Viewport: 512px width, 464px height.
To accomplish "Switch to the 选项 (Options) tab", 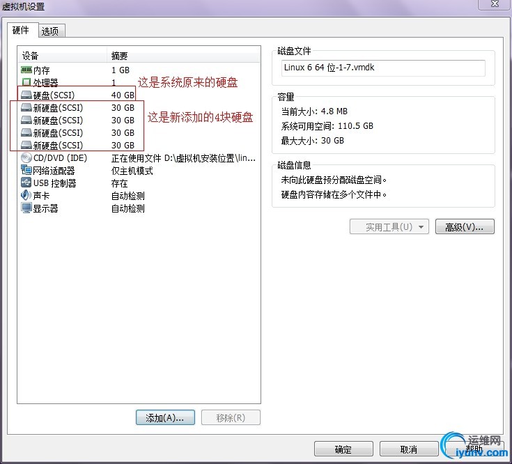I will 52,31.
